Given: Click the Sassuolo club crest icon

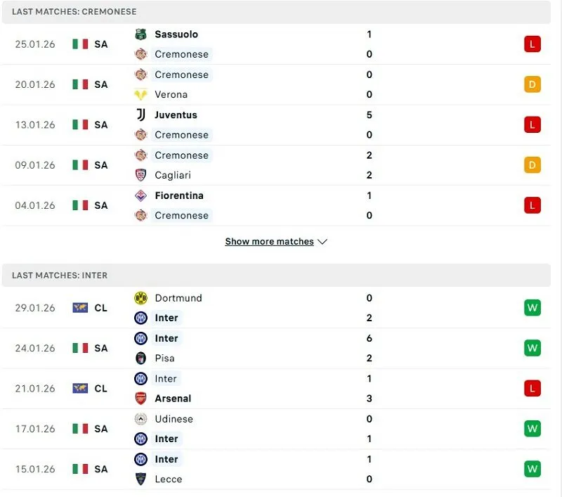Looking at the screenshot, I should [x=141, y=34].
